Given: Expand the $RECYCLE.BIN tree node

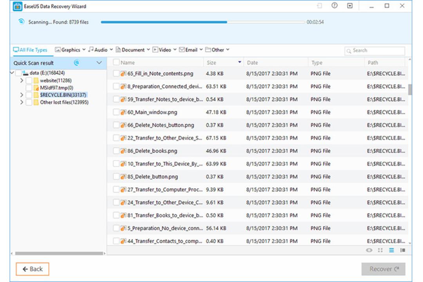Looking at the screenshot, I should [22, 95].
